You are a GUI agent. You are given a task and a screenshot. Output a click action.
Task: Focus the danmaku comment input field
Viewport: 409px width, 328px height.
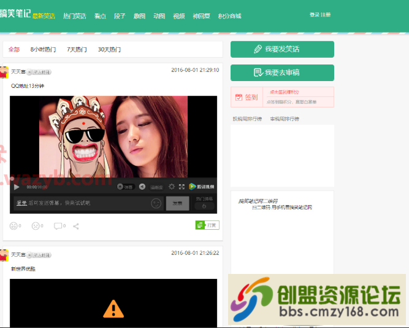(x=88, y=203)
